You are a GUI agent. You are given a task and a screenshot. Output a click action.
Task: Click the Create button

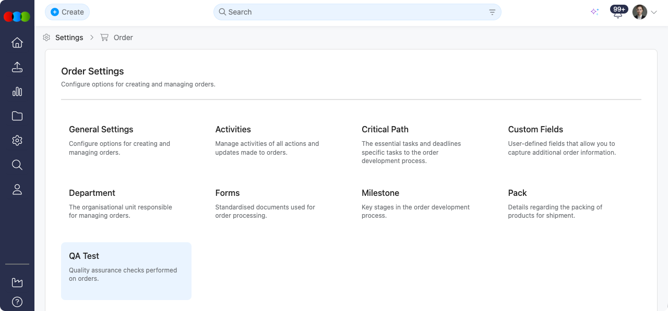(67, 12)
